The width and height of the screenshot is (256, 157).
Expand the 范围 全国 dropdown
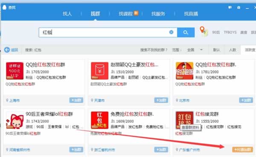195,50
